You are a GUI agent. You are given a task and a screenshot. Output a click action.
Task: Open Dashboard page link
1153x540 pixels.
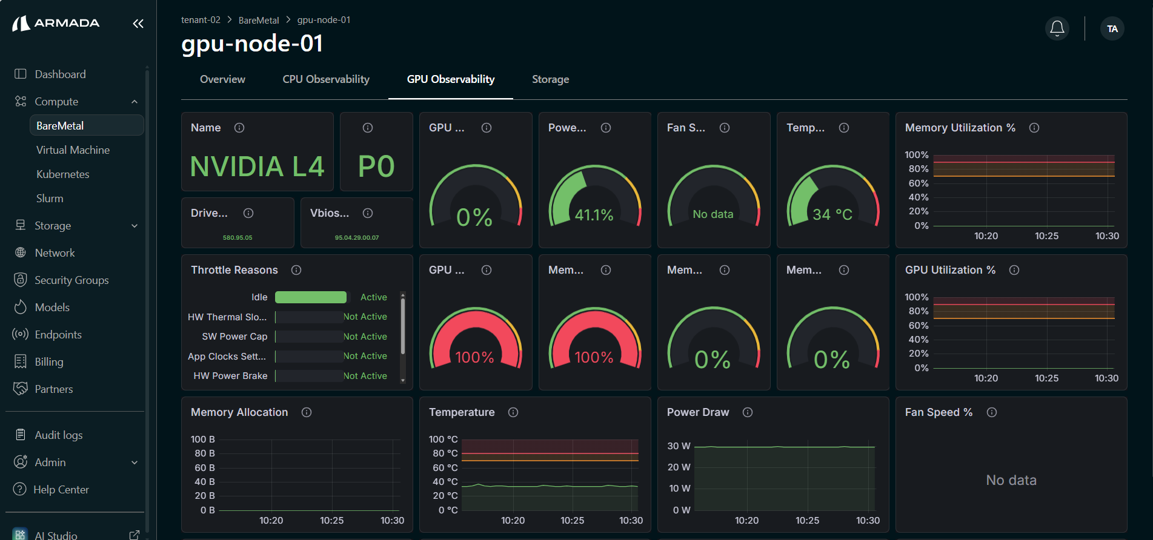click(x=60, y=74)
